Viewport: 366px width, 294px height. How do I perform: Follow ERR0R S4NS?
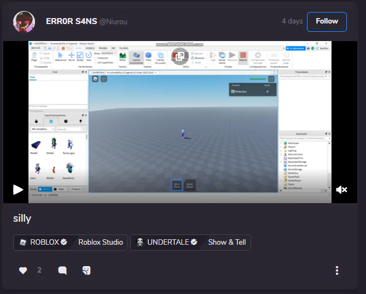click(x=327, y=21)
